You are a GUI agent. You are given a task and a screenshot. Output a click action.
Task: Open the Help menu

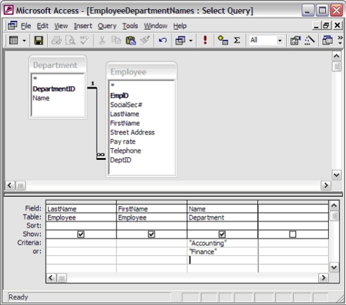coord(180,26)
